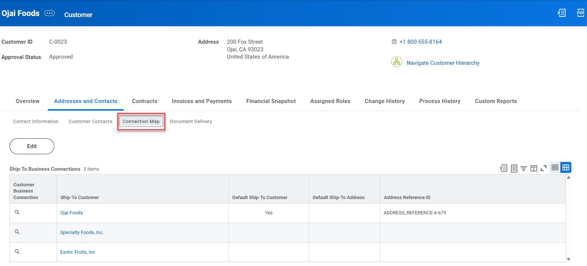Open Invoices and Payments tab
Viewport: 587px width, 266px height.
click(202, 101)
